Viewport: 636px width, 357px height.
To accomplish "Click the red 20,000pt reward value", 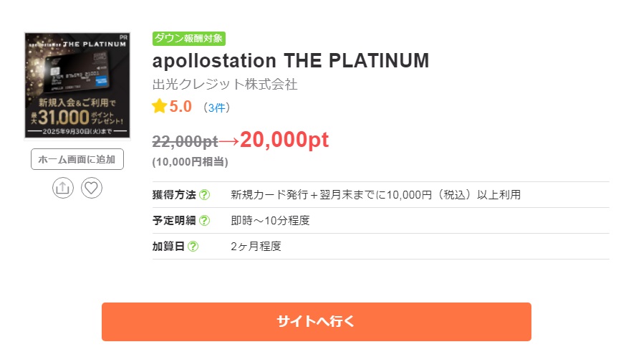I will (284, 140).
